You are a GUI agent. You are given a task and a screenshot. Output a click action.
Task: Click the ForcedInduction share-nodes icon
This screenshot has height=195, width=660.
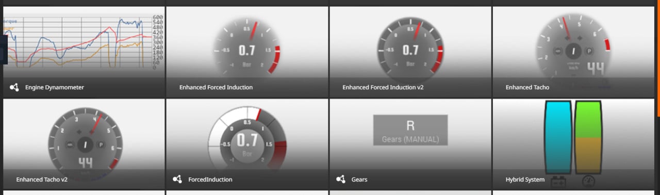pyautogui.click(x=177, y=180)
